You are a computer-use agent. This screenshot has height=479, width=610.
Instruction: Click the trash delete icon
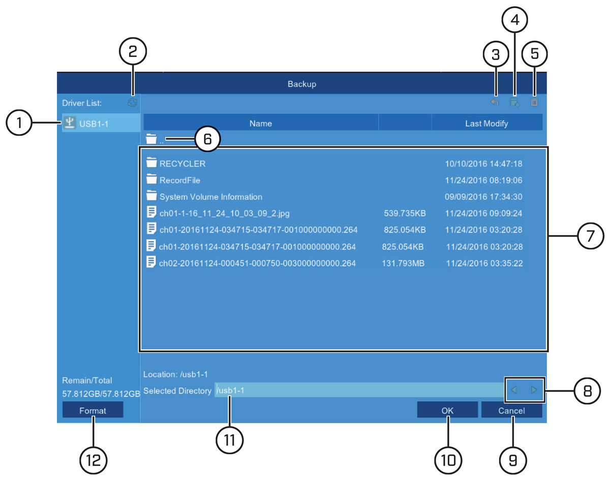[x=534, y=102]
